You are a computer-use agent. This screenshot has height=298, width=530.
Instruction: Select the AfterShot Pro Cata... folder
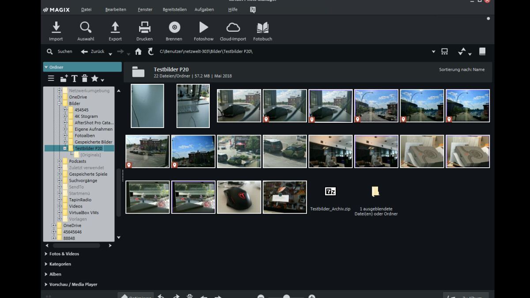tap(94, 123)
